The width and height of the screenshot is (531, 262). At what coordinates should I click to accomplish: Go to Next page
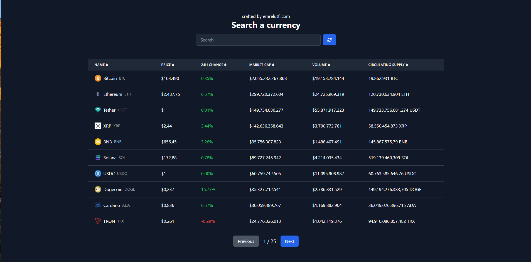point(289,241)
